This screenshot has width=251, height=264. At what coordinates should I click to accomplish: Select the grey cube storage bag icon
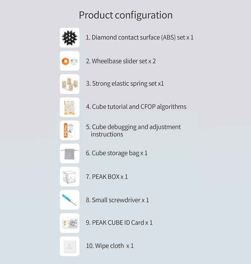click(x=70, y=154)
